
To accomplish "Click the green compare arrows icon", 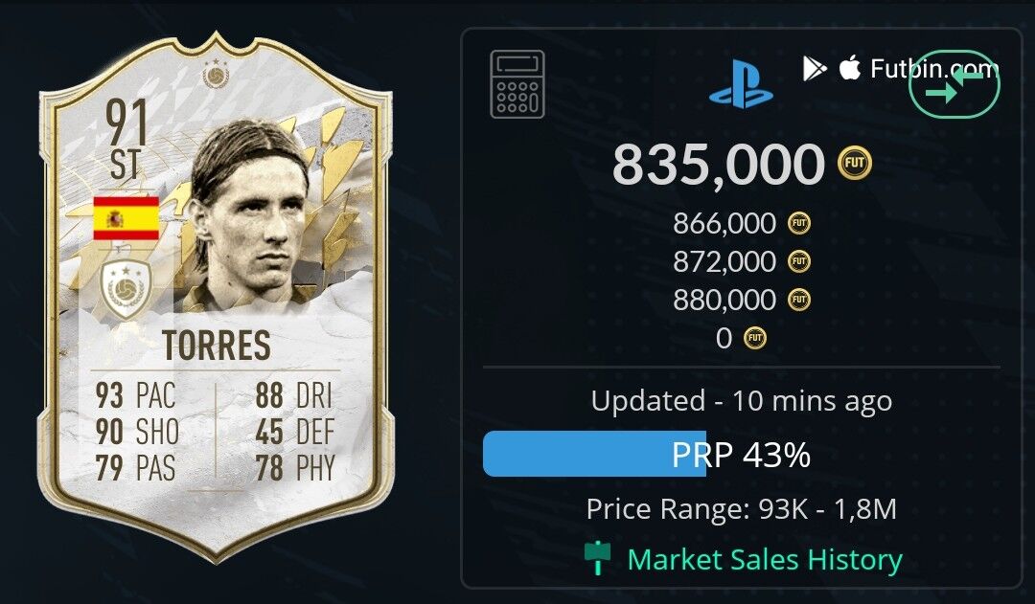I will point(954,84).
